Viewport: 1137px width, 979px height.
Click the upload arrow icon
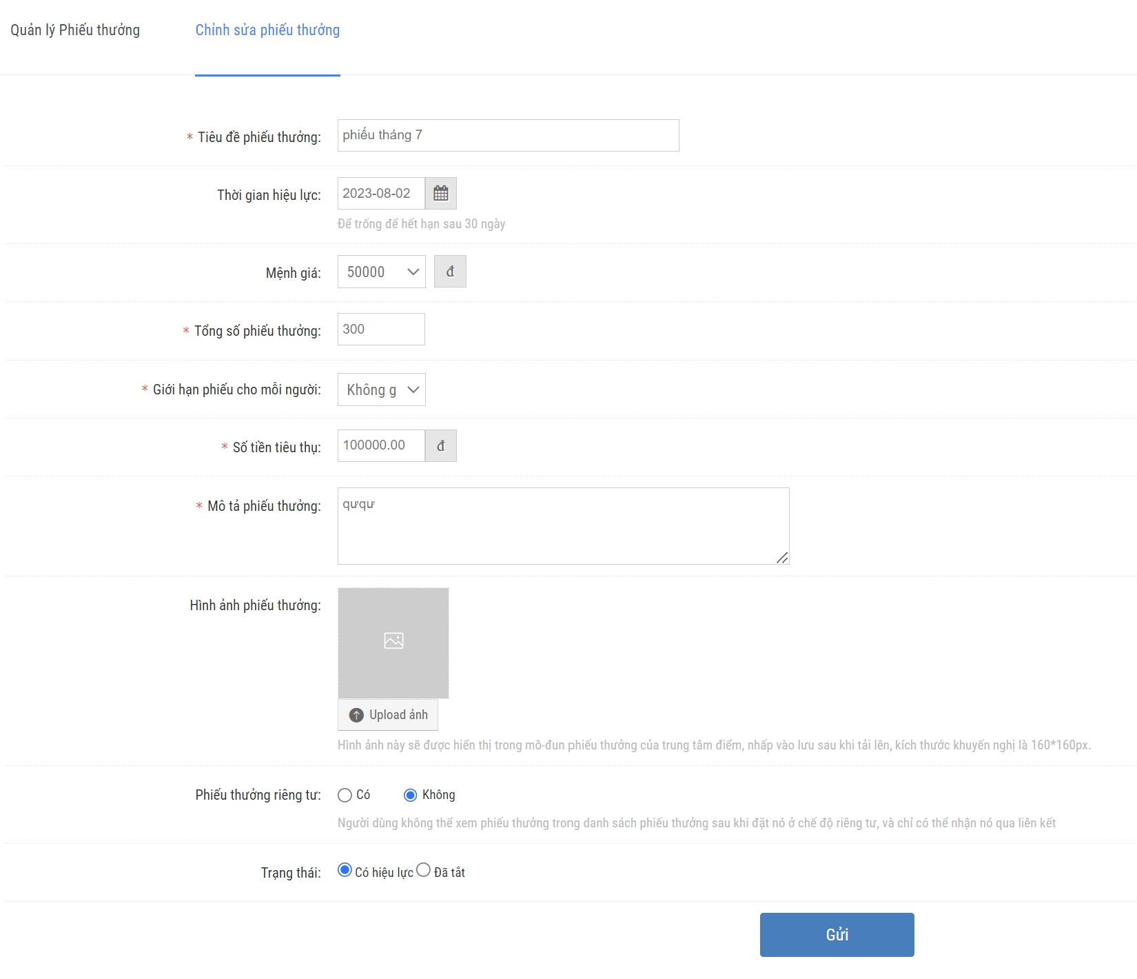(356, 715)
